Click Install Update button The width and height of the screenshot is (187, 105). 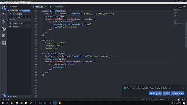155,93
